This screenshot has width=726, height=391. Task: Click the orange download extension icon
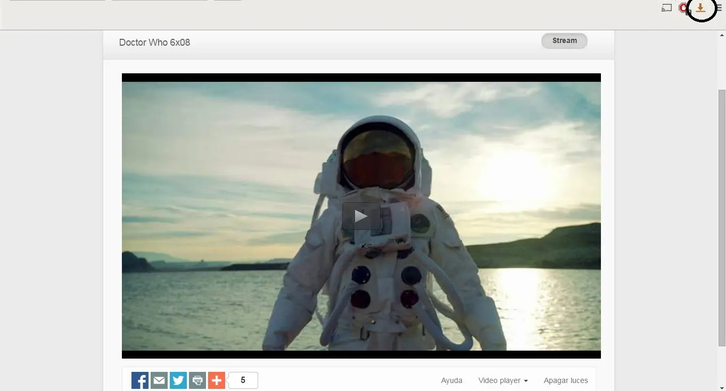tap(700, 7)
